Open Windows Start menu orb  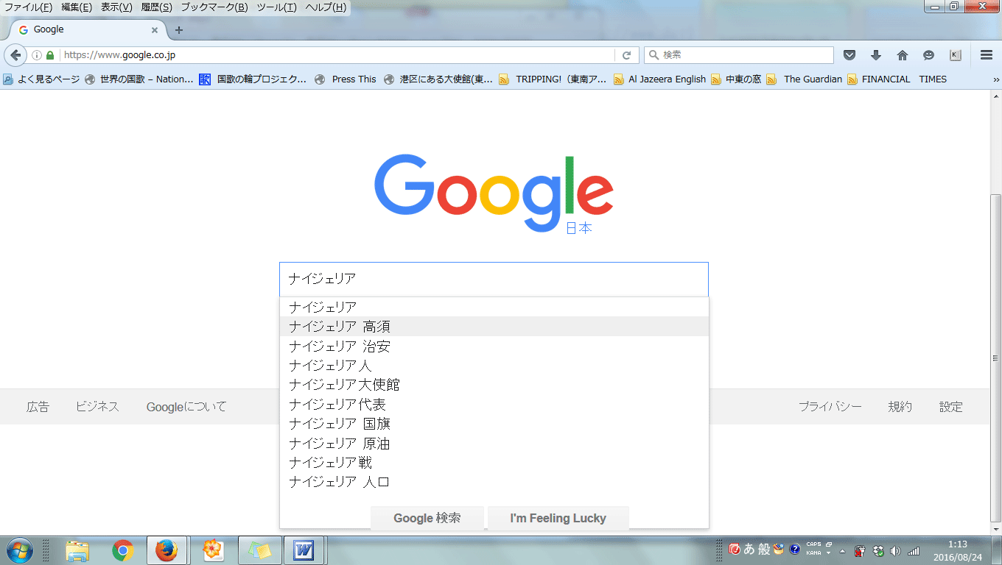pos(19,550)
